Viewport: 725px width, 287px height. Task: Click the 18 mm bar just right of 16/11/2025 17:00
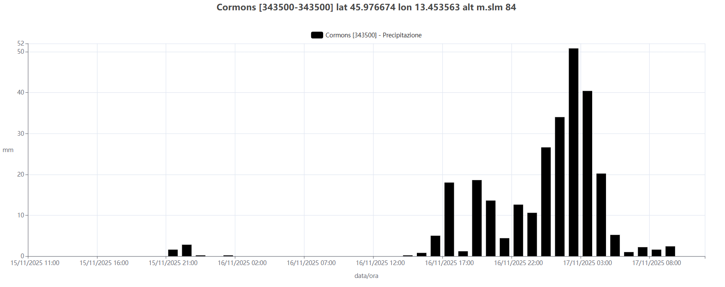coord(449,219)
